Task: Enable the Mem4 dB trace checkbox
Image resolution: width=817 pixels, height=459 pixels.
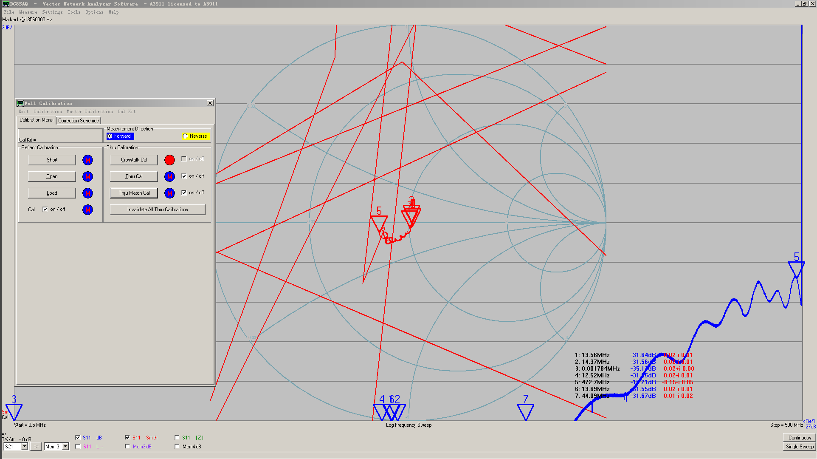Action: click(177, 446)
